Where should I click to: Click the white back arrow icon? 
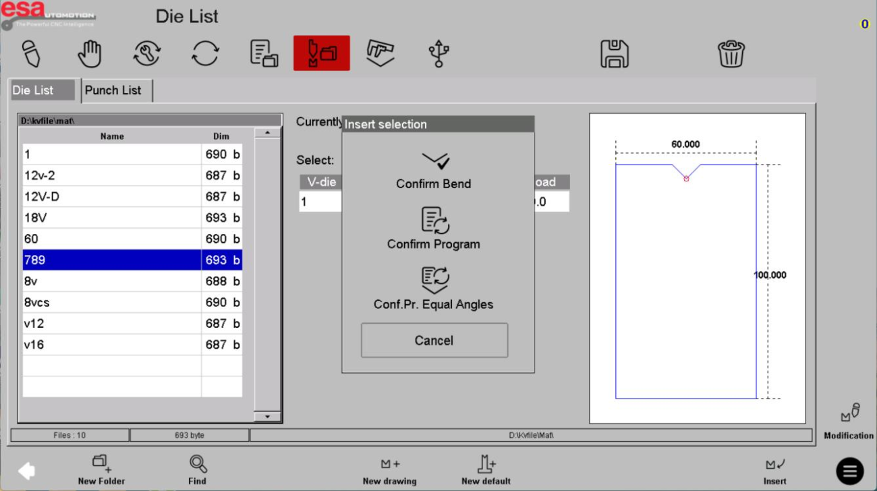pos(26,471)
